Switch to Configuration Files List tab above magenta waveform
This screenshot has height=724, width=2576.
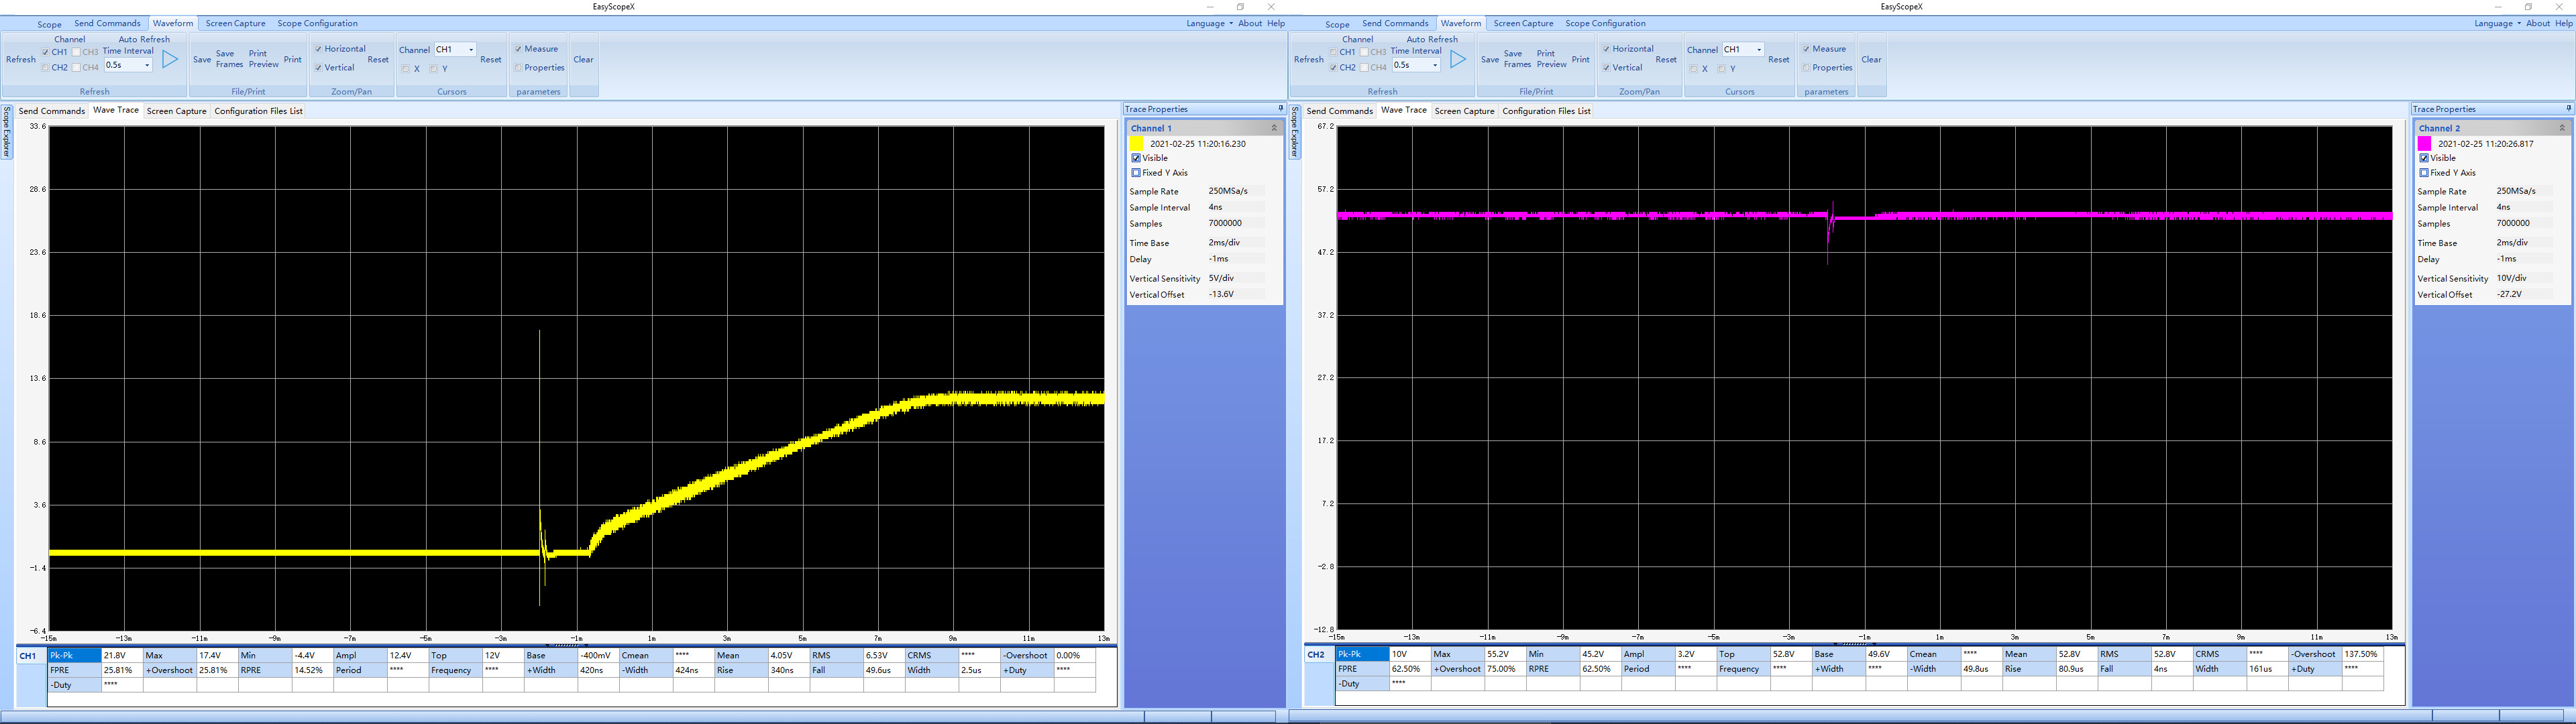[1546, 111]
